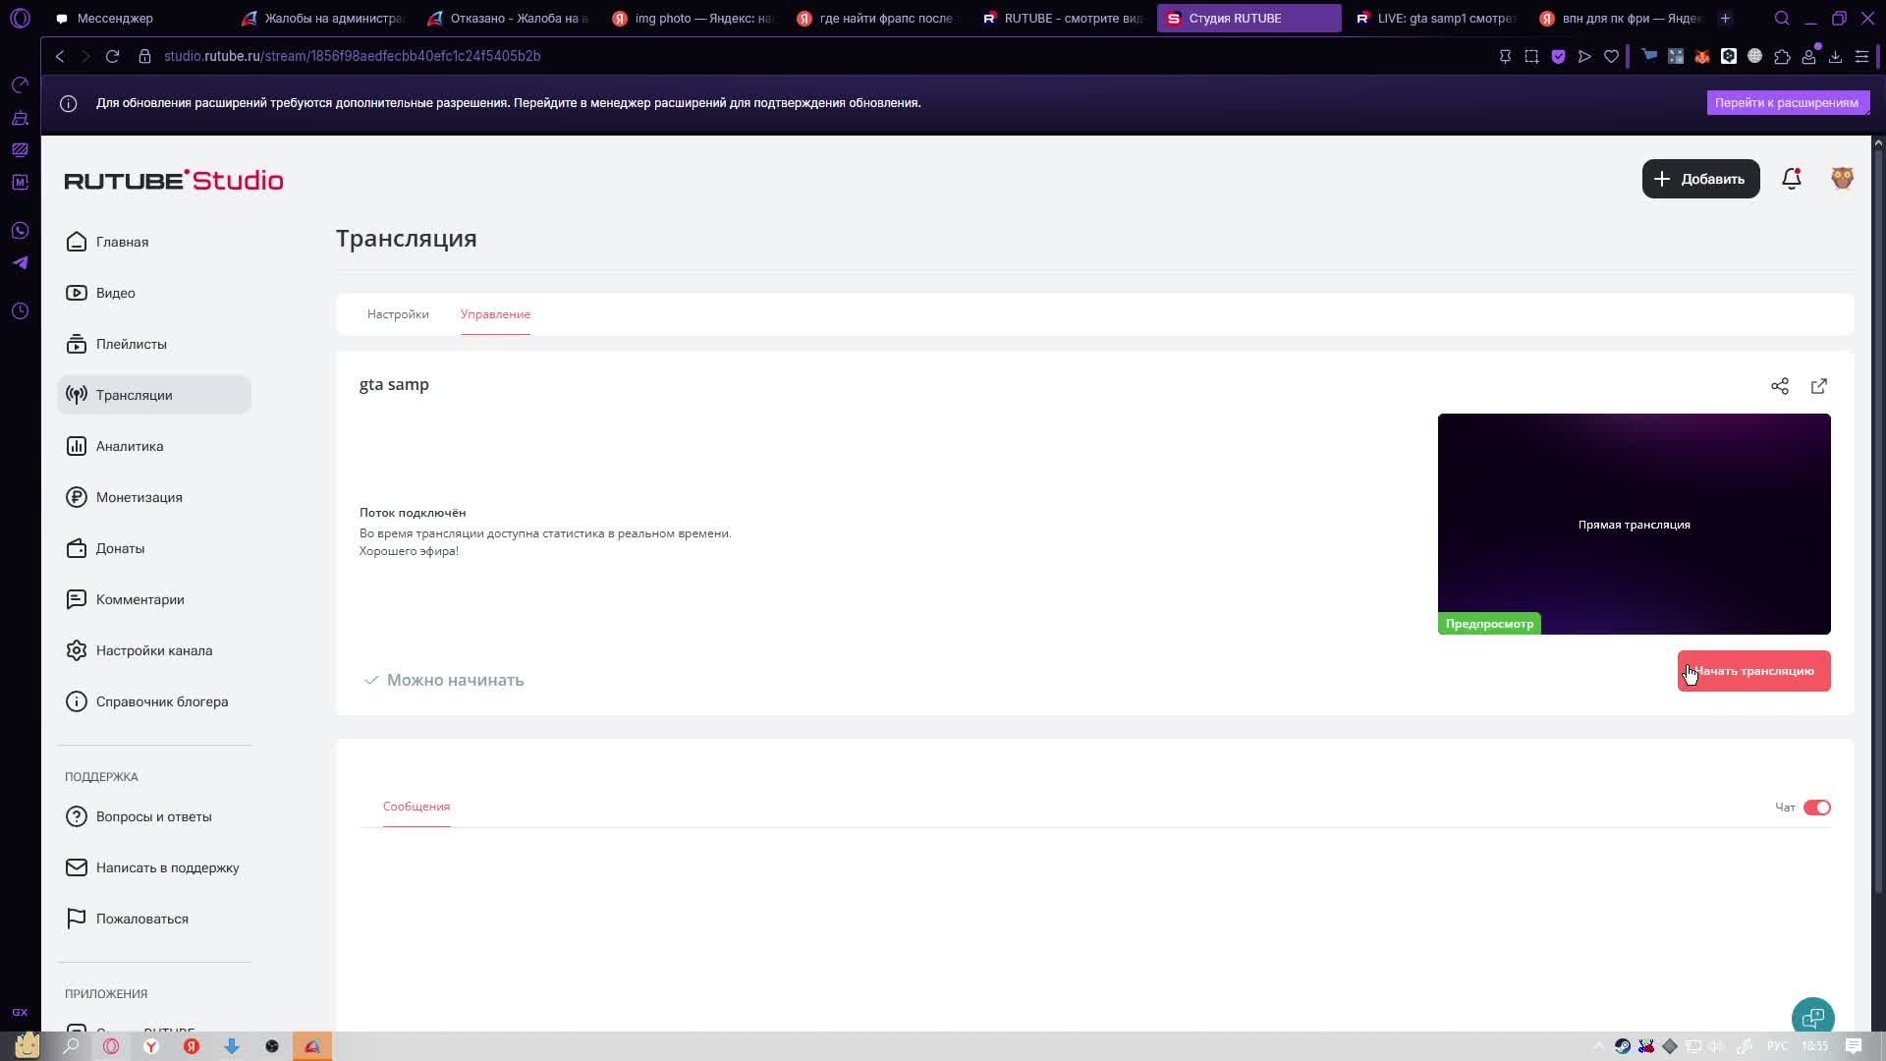Click the Добавить button
Screen dimensions: 1886x1061
click(x=1700, y=179)
